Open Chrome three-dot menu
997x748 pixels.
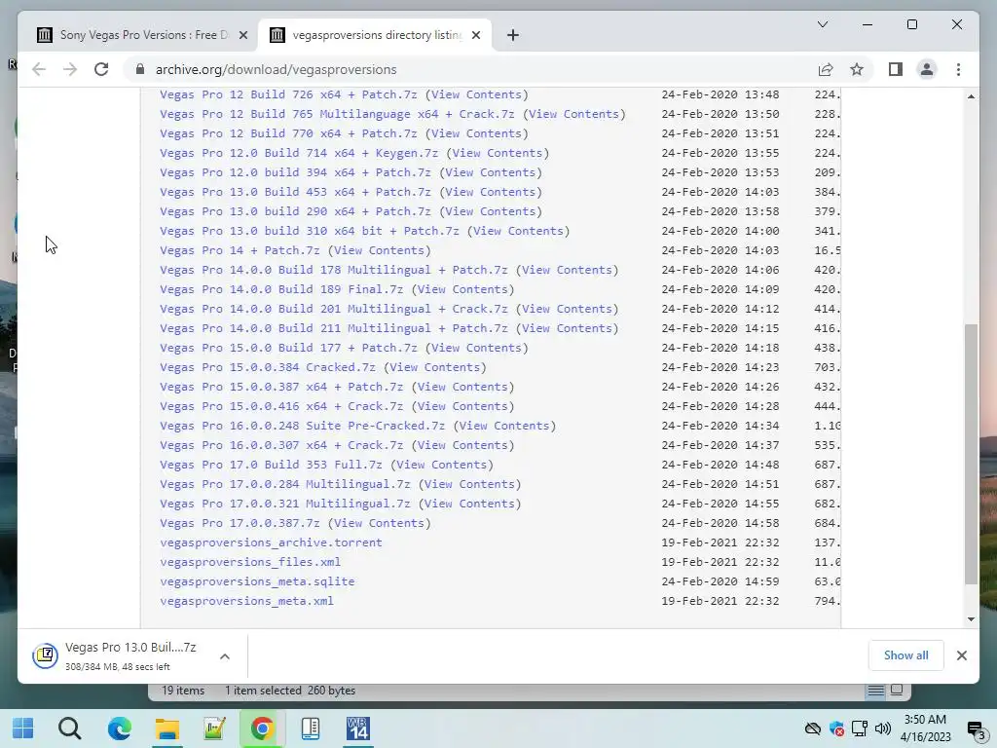pos(958,69)
